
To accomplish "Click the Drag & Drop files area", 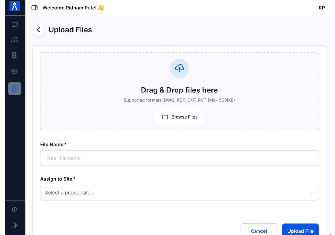I will (180, 91).
